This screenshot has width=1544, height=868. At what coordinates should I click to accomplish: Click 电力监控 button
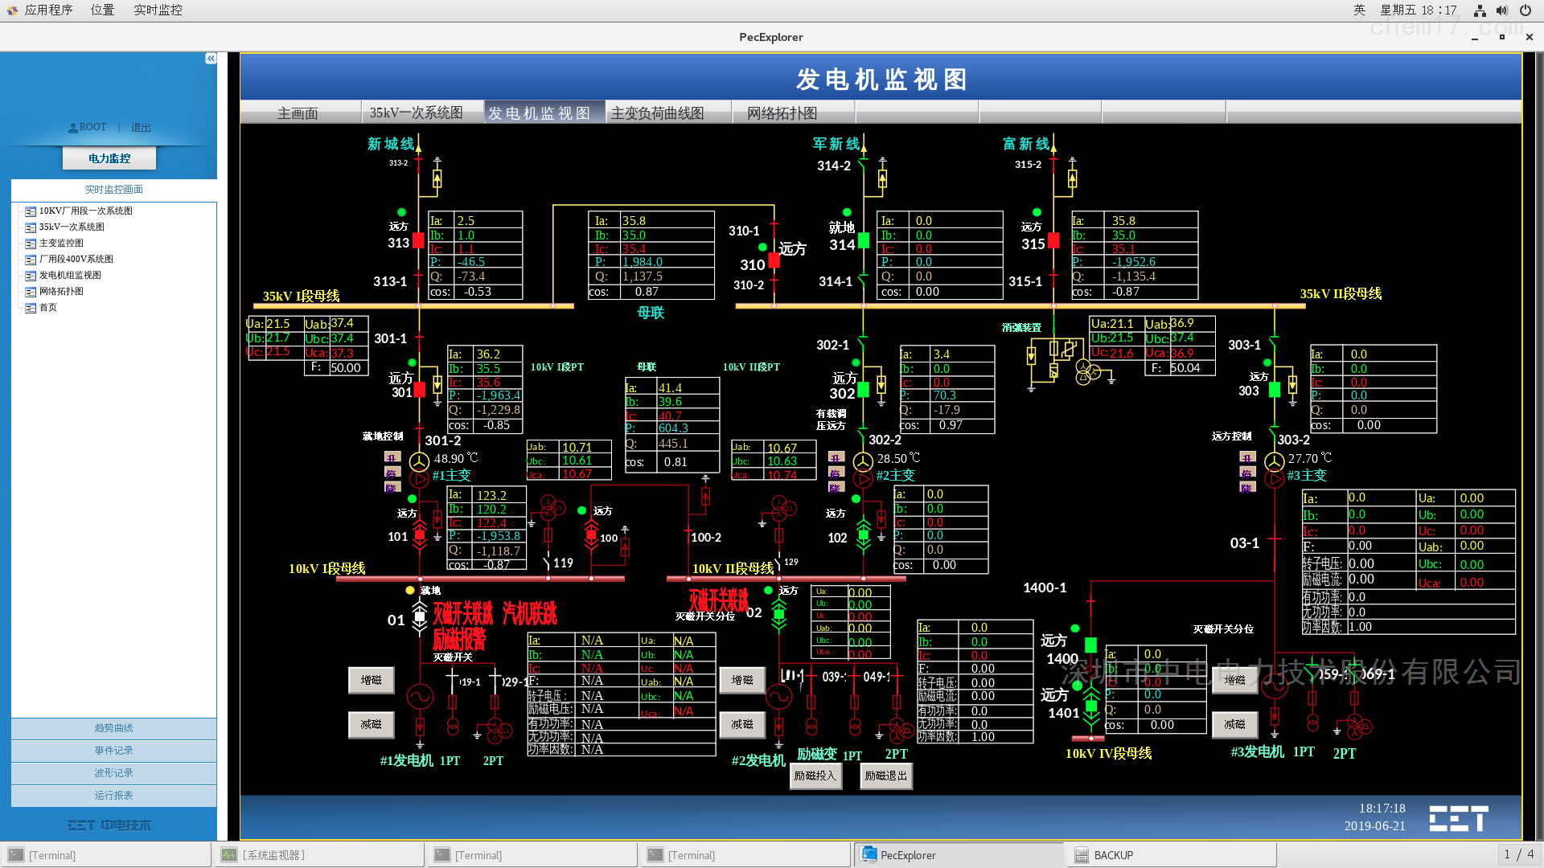tap(109, 158)
